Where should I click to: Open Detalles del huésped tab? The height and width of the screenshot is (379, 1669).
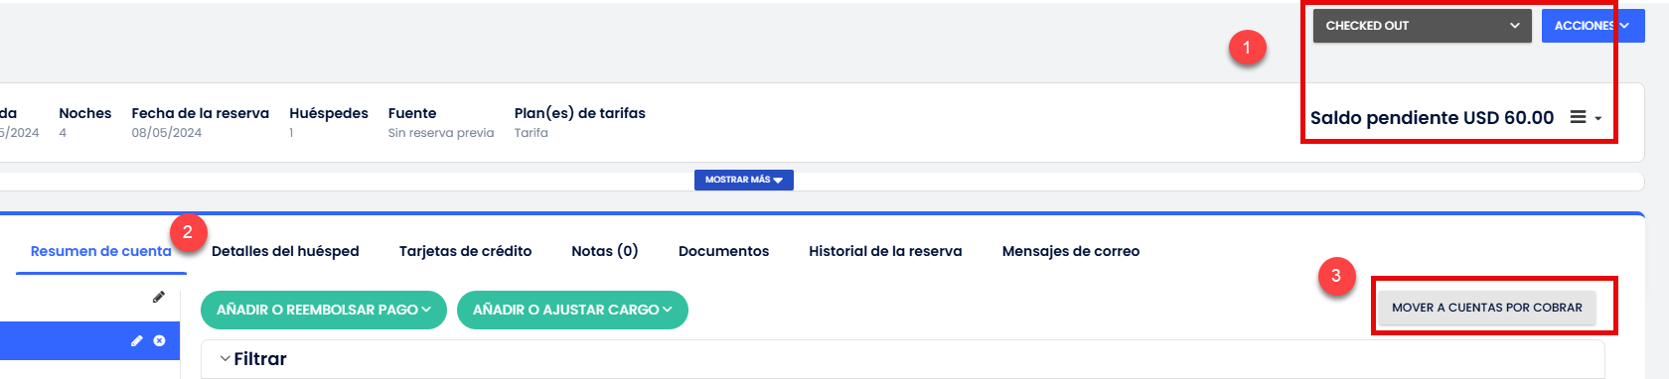click(285, 251)
